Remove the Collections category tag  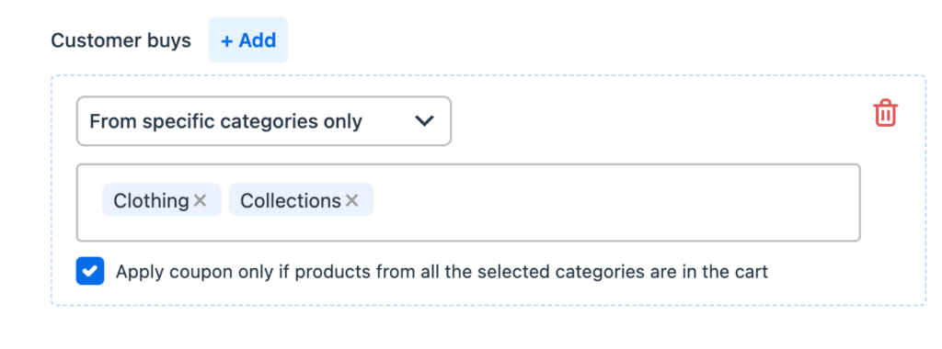pos(352,200)
